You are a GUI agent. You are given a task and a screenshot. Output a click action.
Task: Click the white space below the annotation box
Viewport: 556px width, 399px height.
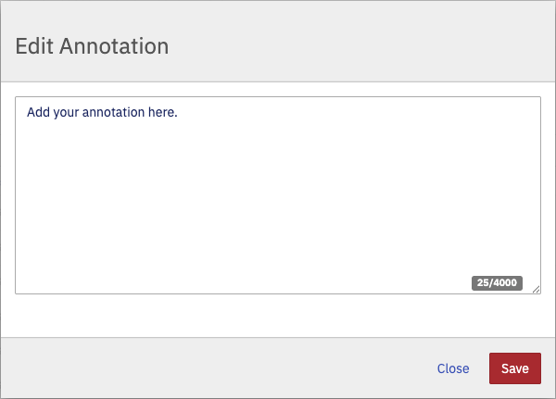(278, 316)
